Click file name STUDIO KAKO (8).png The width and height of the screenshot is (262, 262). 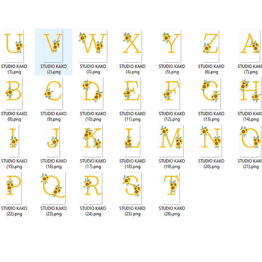click(x=14, y=117)
